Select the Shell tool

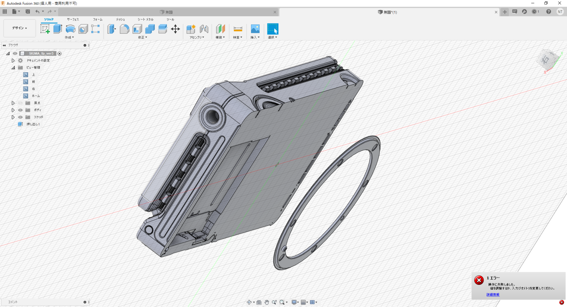click(137, 29)
